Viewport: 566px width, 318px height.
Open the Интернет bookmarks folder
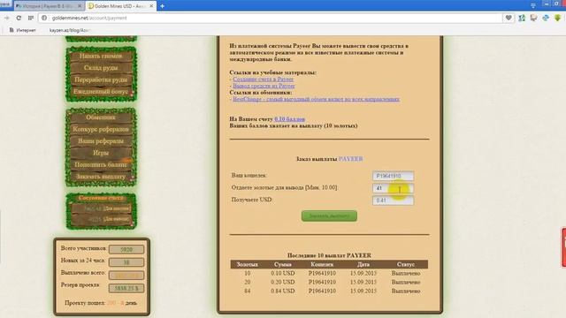[x=23, y=30]
